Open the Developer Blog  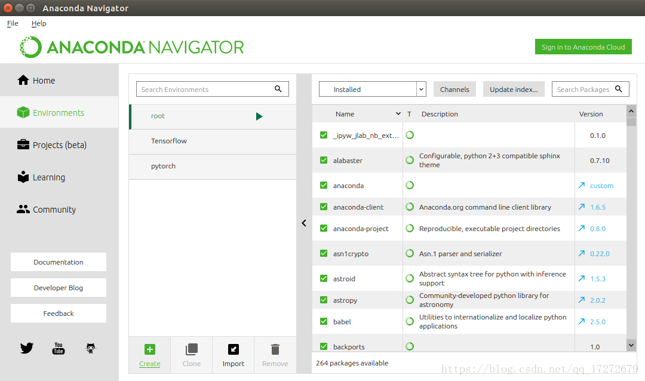click(x=59, y=287)
